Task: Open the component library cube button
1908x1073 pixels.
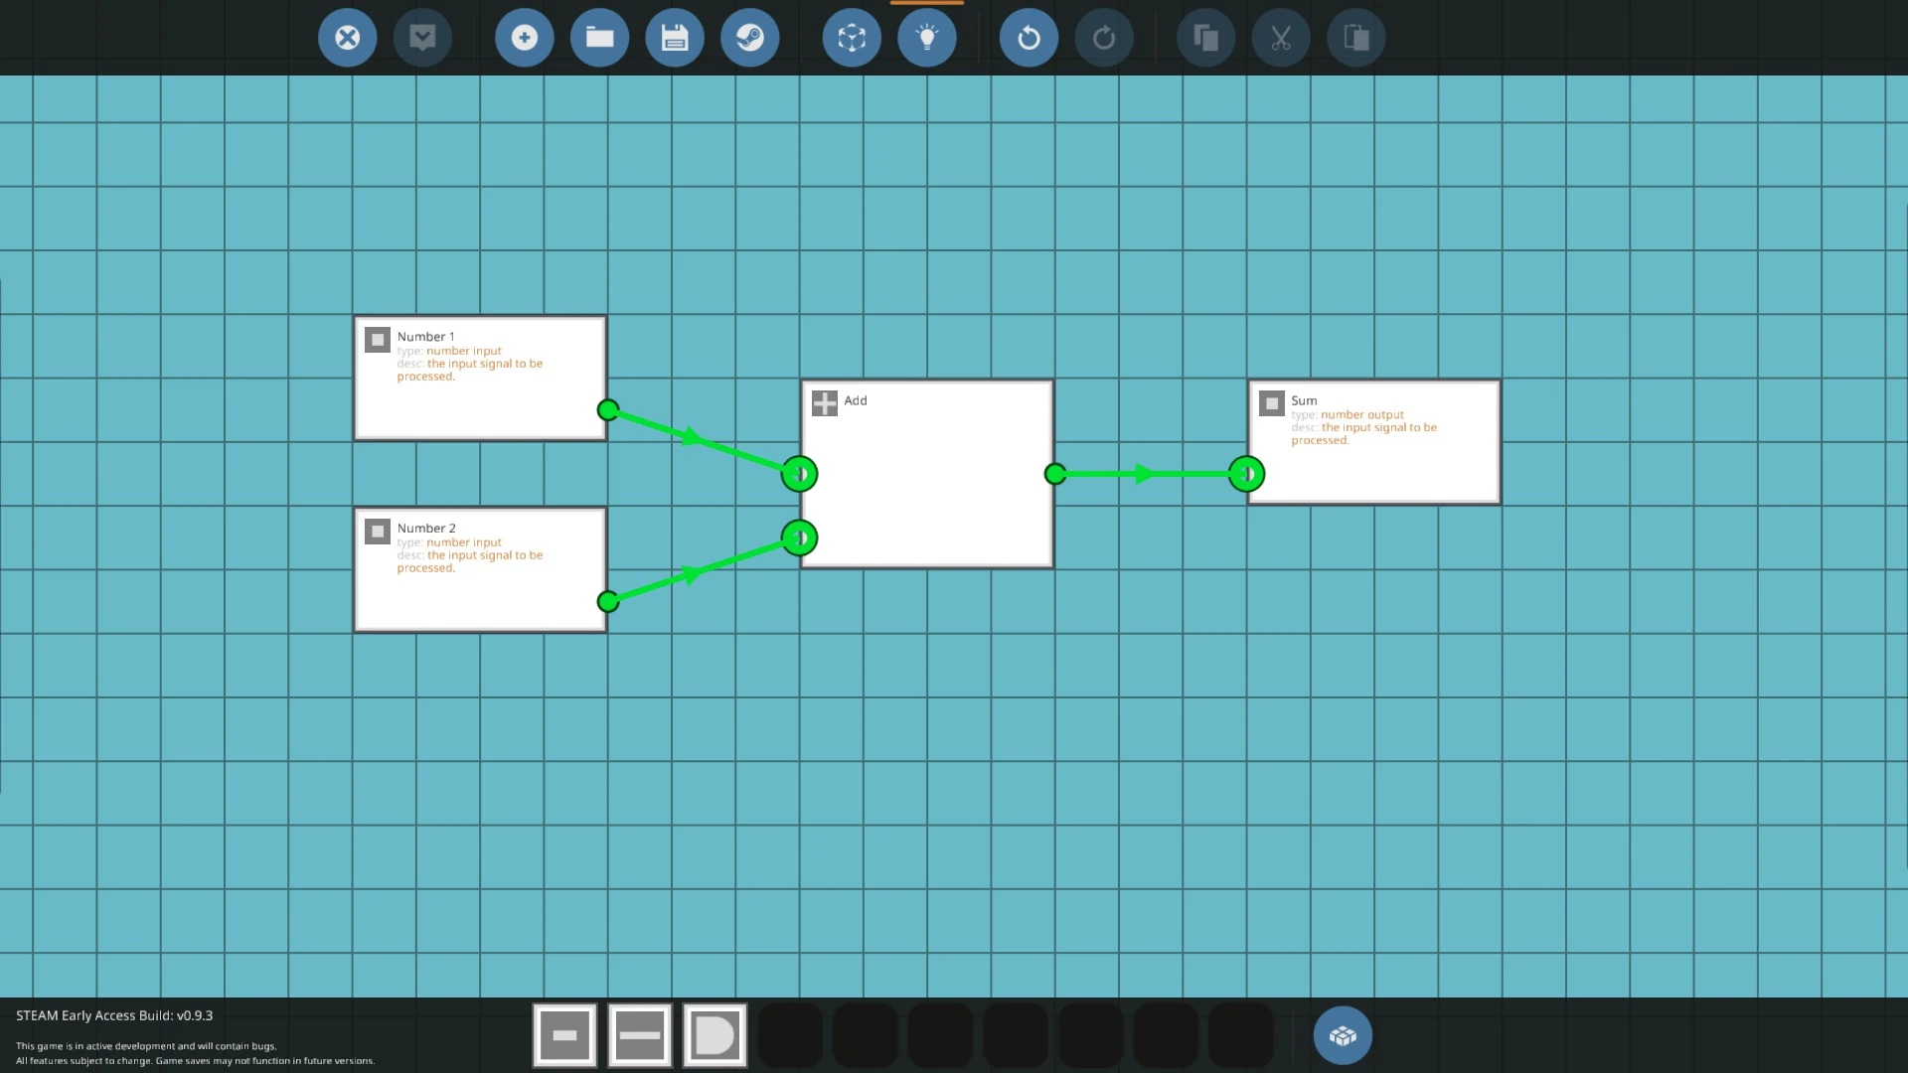Action: point(1343,1035)
